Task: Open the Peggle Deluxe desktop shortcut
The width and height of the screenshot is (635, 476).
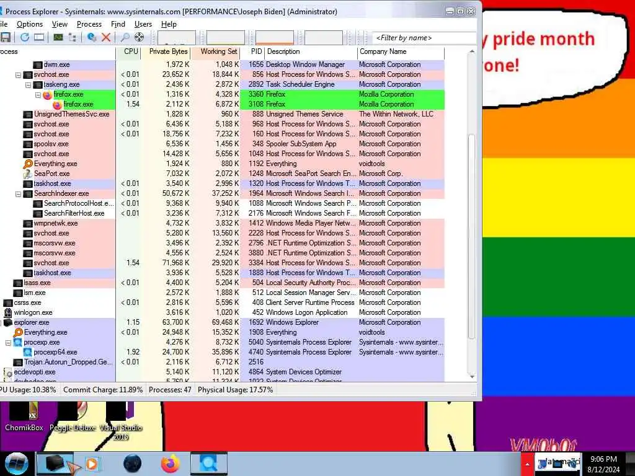Action: click(x=73, y=416)
